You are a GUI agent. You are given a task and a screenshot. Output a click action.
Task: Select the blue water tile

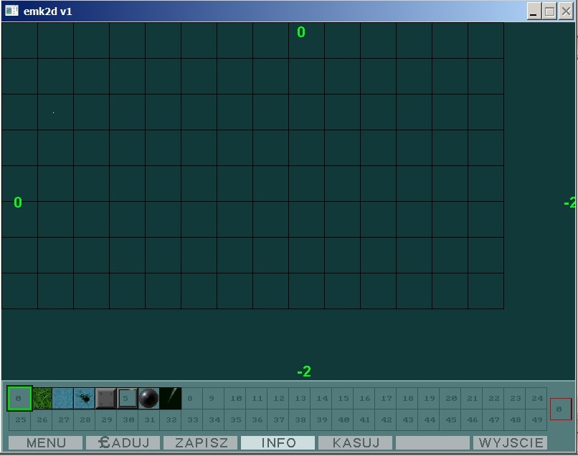click(63, 398)
